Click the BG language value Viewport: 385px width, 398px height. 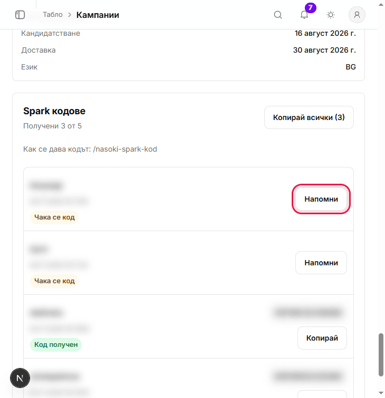pyautogui.click(x=351, y=67)
